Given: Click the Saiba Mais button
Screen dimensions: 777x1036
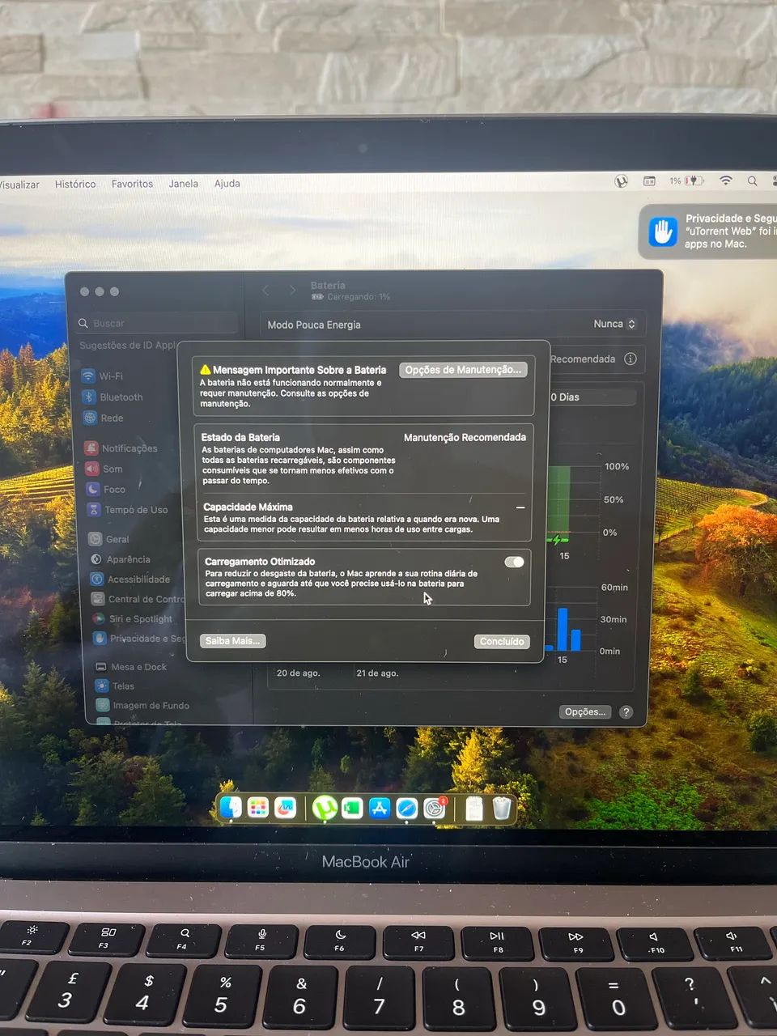Looking at the screenshot, I should (x=232, y=640).
